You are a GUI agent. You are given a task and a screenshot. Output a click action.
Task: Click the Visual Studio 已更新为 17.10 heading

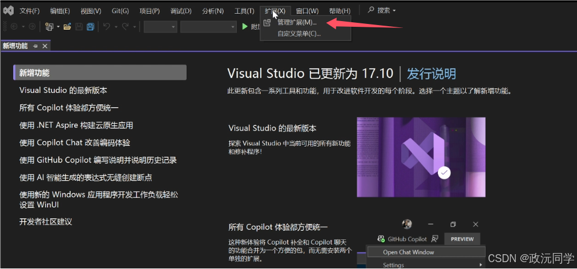pyautogui.click(x=310, y=74)
